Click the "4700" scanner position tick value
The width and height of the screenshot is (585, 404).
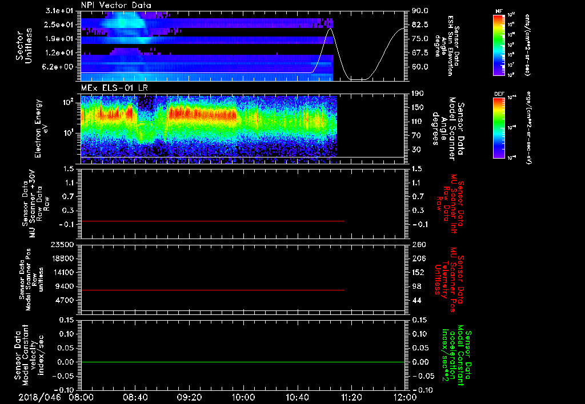(65, 300)
